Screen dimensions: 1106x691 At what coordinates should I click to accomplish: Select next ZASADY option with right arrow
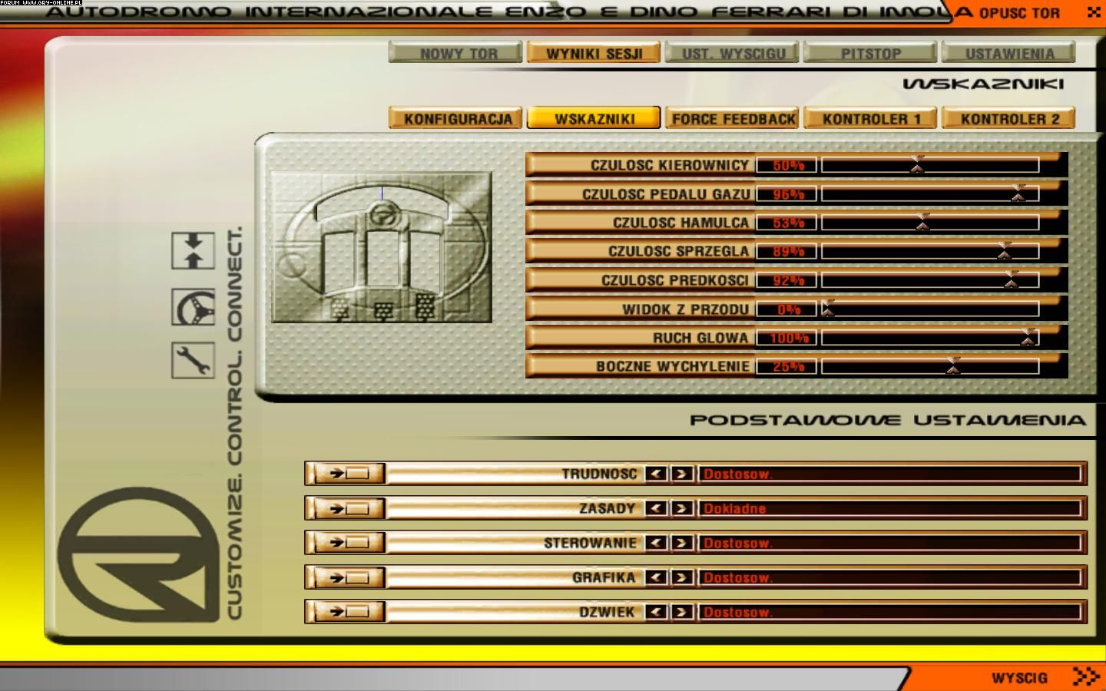(682, 508)
